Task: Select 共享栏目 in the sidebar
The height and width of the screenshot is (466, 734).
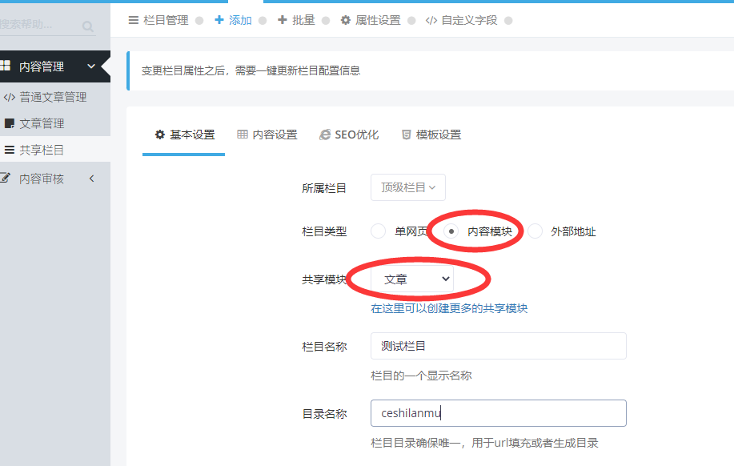Action: click(42, 150)
